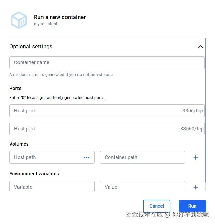Click the settings panel vertical scrollbar

pyautogui.click(x=205, y=110)
